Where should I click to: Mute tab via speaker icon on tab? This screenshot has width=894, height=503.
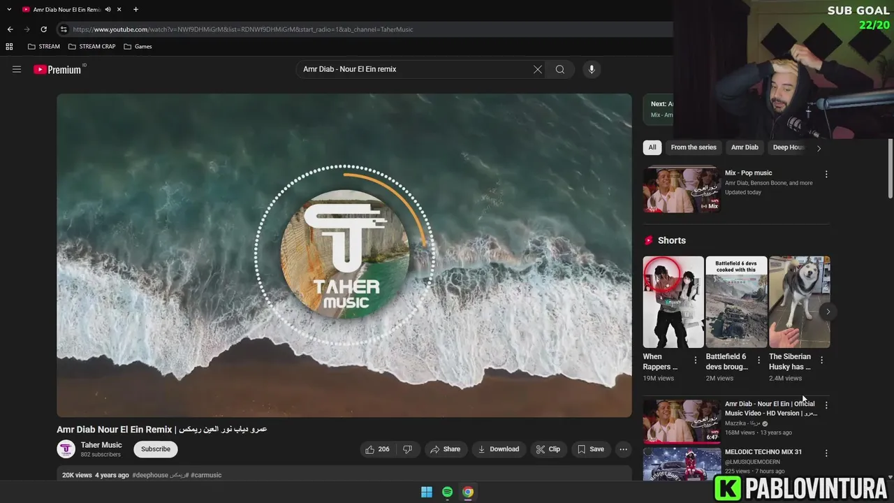coord(108,10)
